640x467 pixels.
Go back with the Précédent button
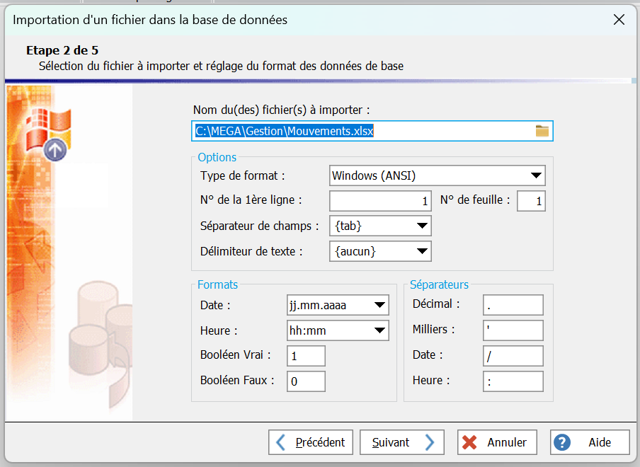pyautogui.click(x=311, y=442)
